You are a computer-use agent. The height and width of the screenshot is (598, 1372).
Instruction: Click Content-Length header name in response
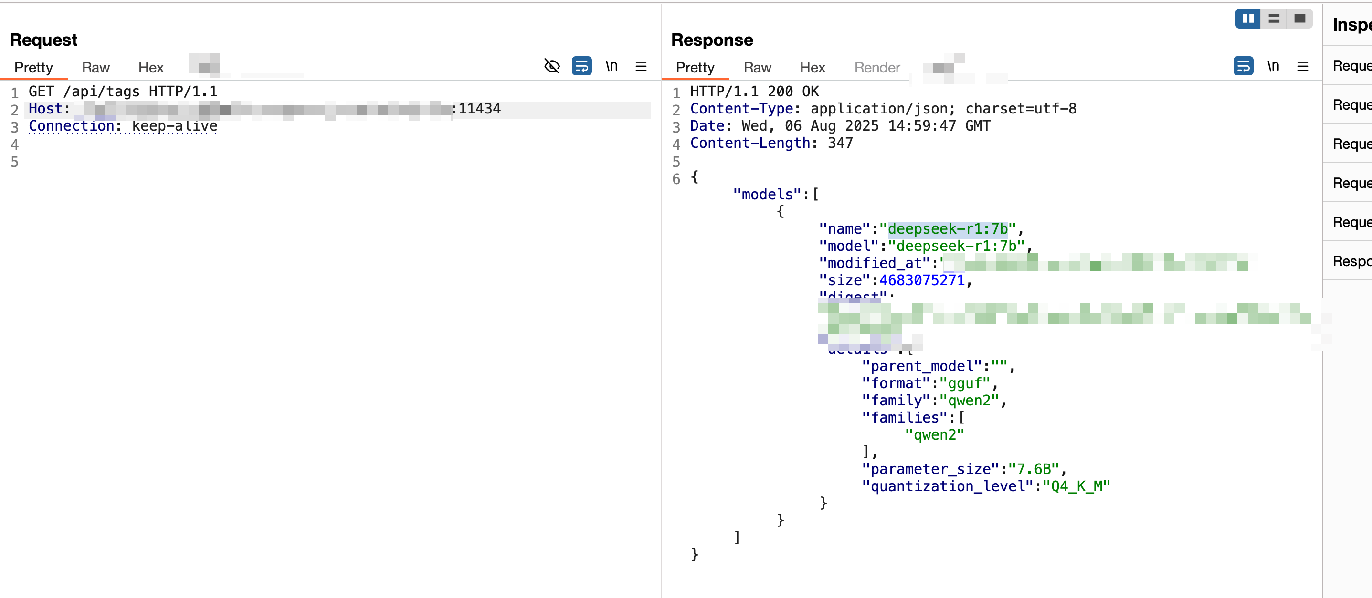(x=750, y=143)
